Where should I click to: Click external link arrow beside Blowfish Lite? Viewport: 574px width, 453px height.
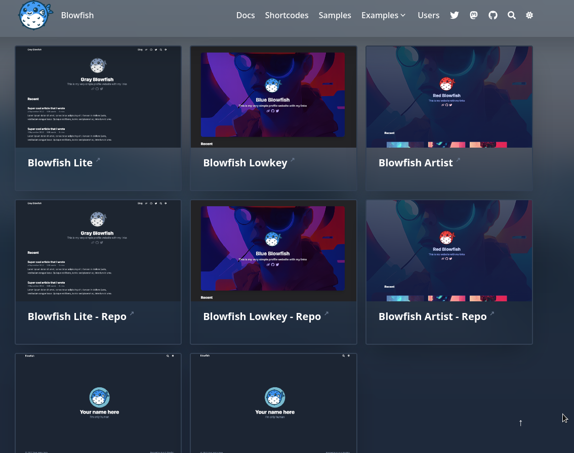tap(98, 160)
